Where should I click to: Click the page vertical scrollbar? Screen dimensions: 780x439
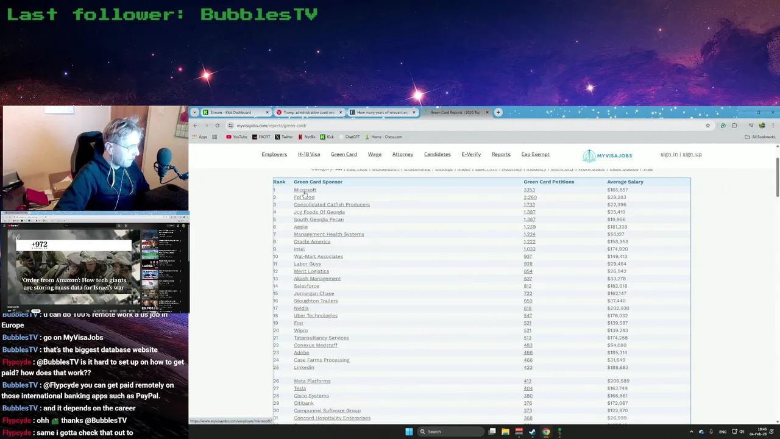pos(777,177)
